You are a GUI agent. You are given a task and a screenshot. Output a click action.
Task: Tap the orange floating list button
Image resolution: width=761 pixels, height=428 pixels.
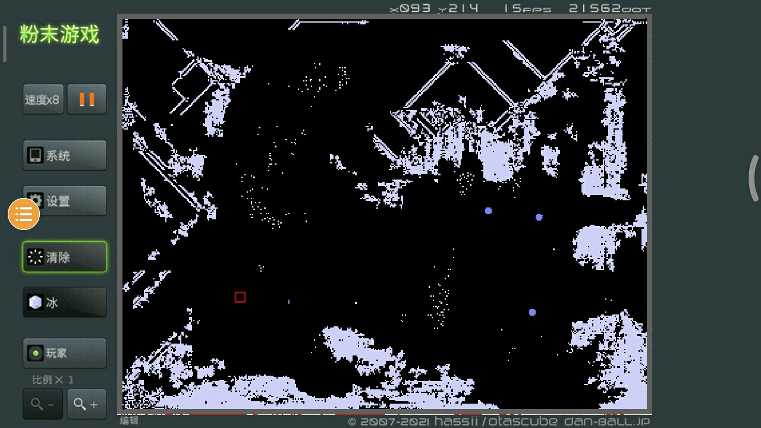[x=24, y=214]
